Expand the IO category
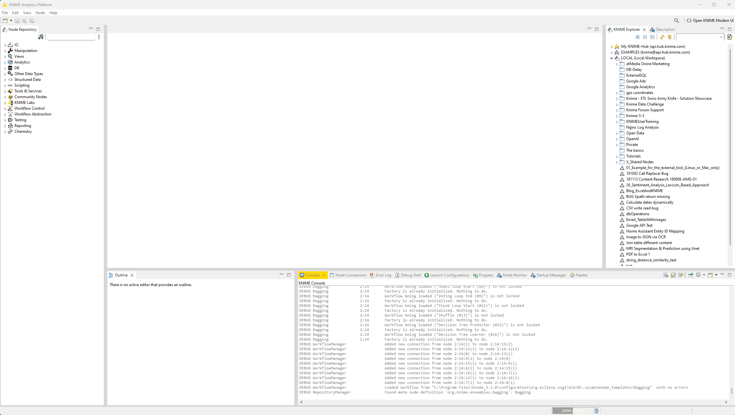 point(5,45)
